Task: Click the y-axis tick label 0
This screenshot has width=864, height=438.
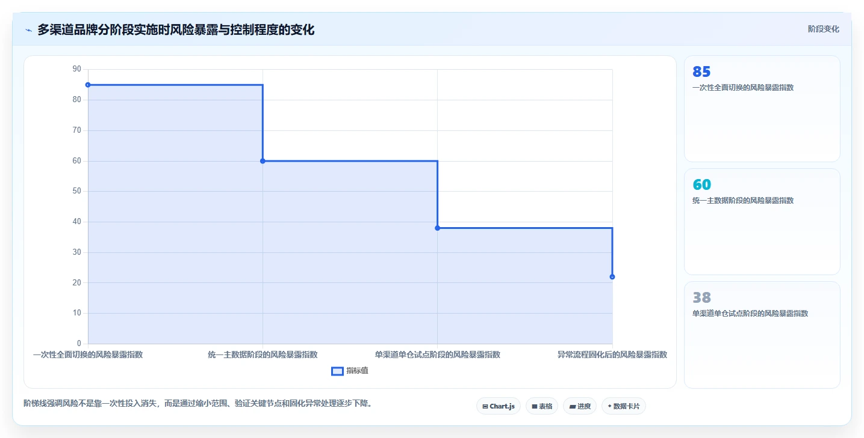Action: click(x=78, y=344)
